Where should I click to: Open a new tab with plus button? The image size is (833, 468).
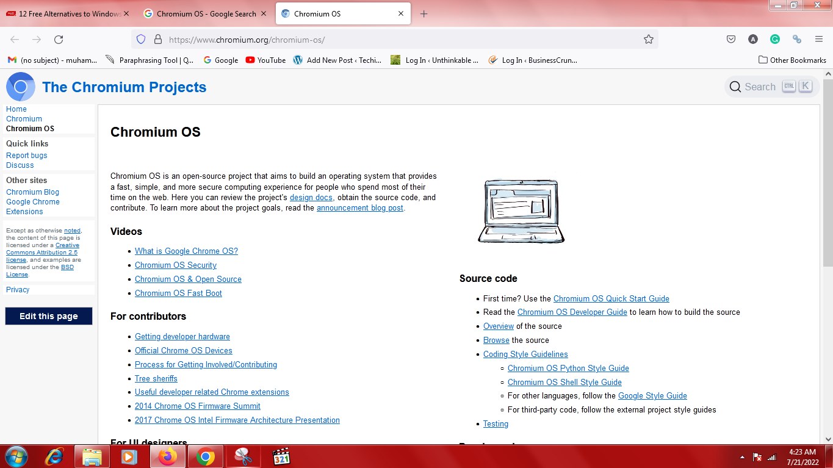tap(424, 13)
